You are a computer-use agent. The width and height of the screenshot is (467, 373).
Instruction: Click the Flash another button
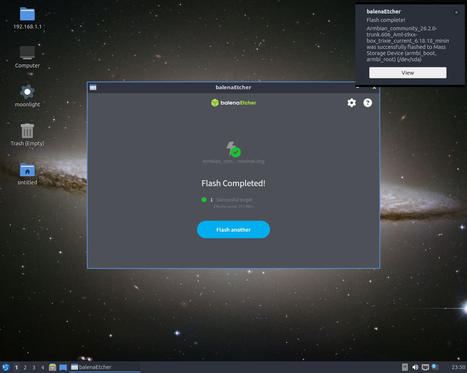pyautogui.click(x=233, y=229)
